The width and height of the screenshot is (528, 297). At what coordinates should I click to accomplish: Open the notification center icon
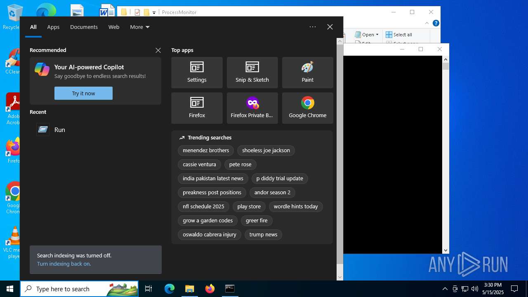click(514, 289)
